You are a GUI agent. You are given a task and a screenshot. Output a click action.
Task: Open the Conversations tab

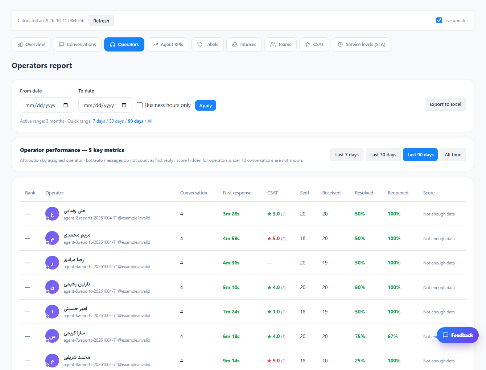tap(77, 45)
